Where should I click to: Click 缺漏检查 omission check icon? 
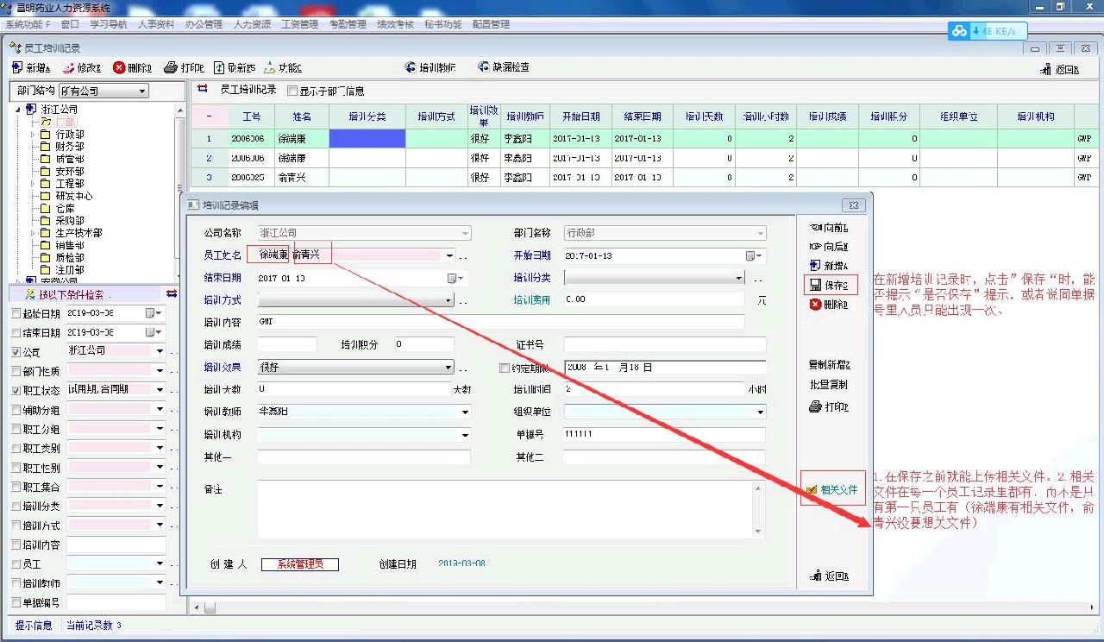(x=483, y=67)
